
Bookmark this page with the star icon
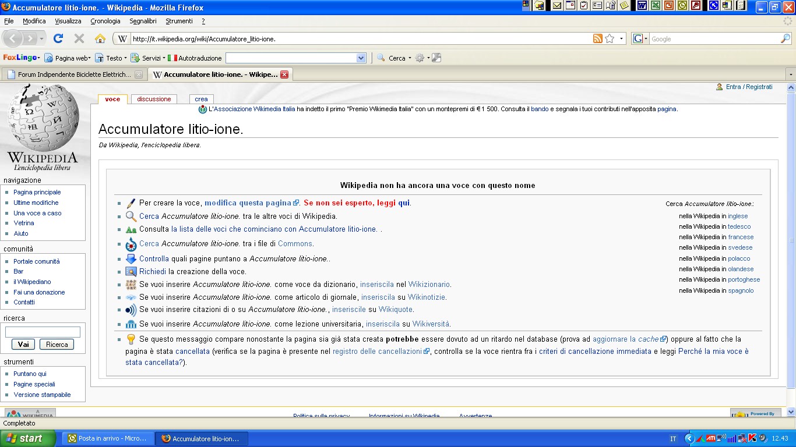610,38
